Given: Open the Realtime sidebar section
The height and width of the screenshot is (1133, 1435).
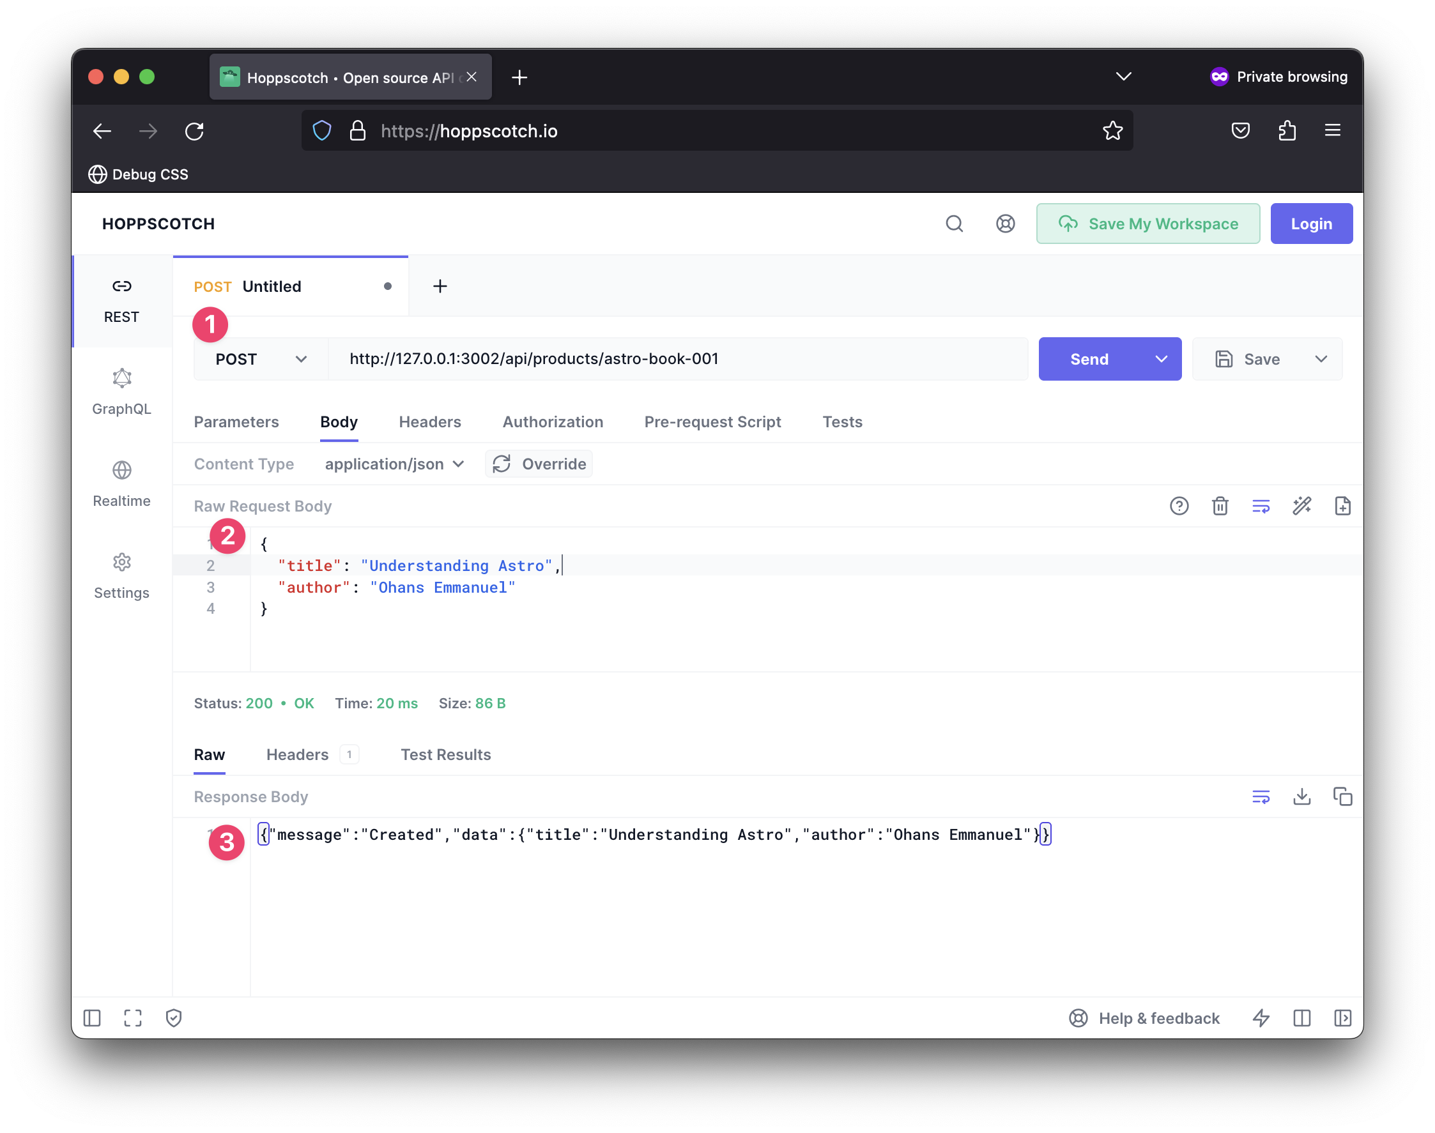Looking at the screenshot, I should click(121, 484).
